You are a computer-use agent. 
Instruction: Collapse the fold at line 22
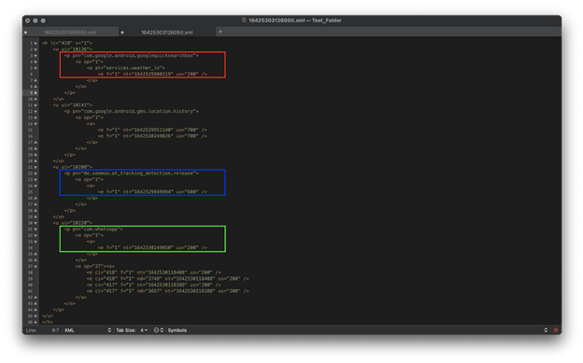pos(36,174)
